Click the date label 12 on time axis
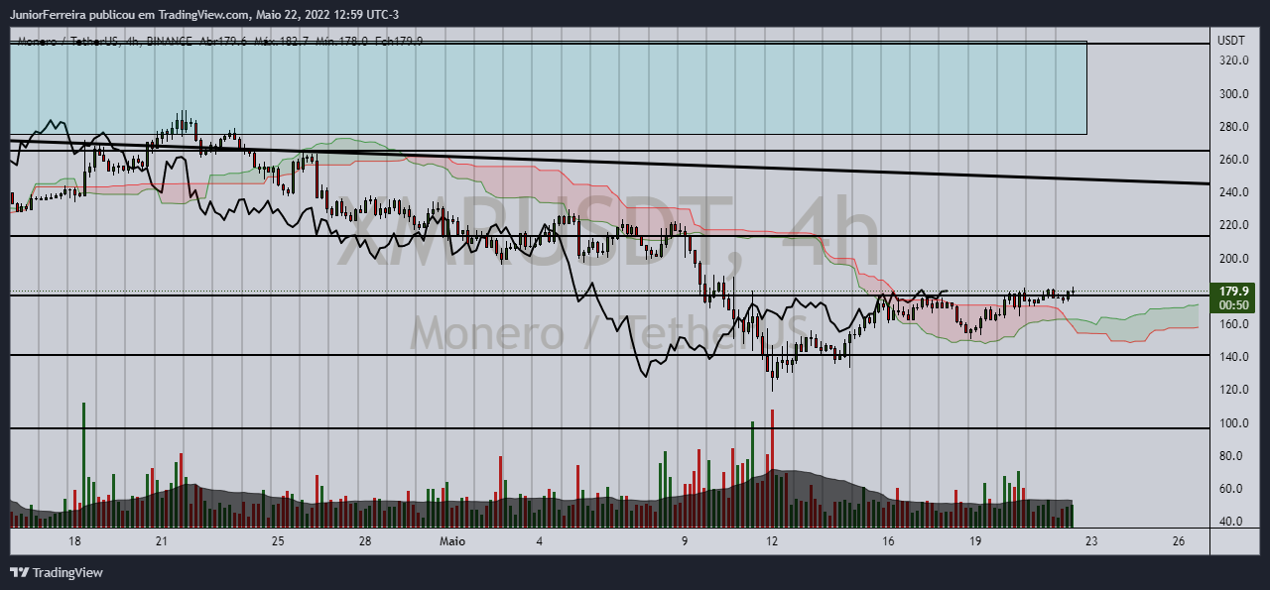Screen dimensions: 1270x590 (771, 541)
